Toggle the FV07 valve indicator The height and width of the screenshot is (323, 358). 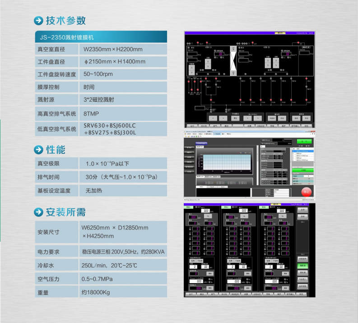coord(307,100)
